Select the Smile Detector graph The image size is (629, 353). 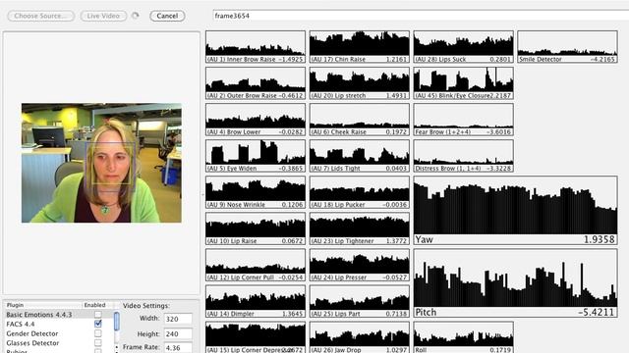click(x=567, y=47)
